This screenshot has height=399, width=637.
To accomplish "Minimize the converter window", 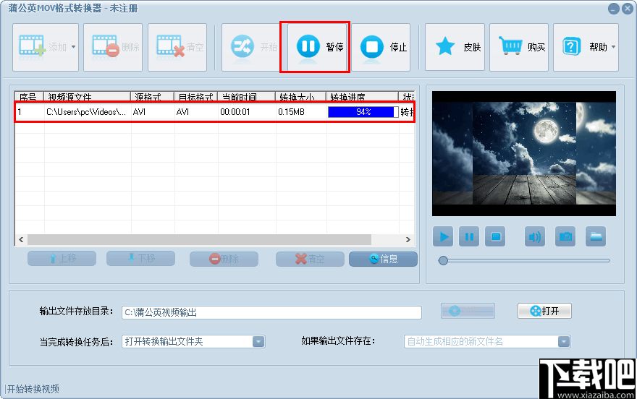I will (x=614, y=9).
